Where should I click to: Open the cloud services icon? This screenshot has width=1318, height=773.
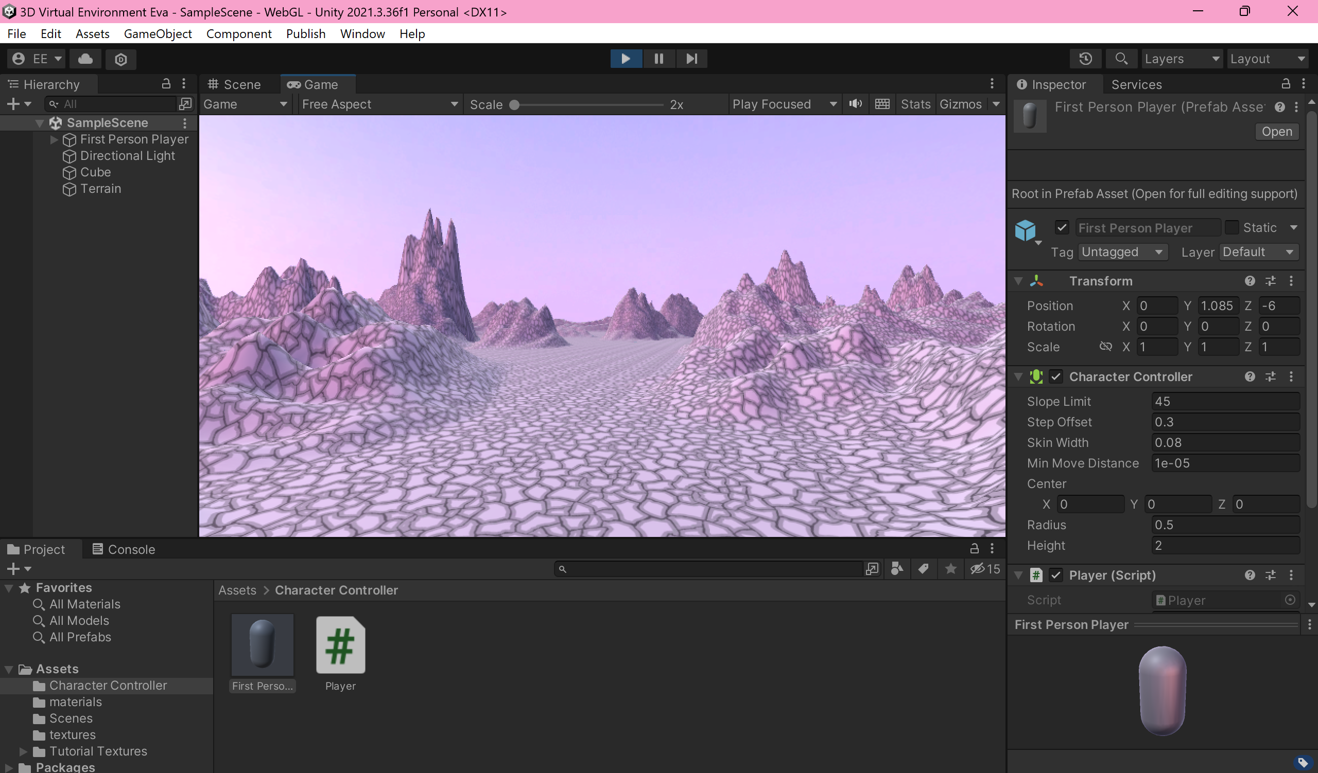coord(85,59)
